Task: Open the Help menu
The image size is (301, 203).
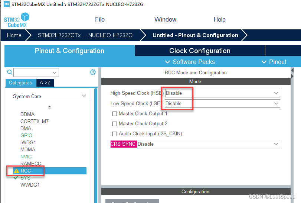Action: pyautogui.click(x=220, y=19)
